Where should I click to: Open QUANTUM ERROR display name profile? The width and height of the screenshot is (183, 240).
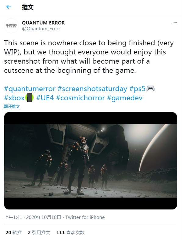[x=43, y=23]
